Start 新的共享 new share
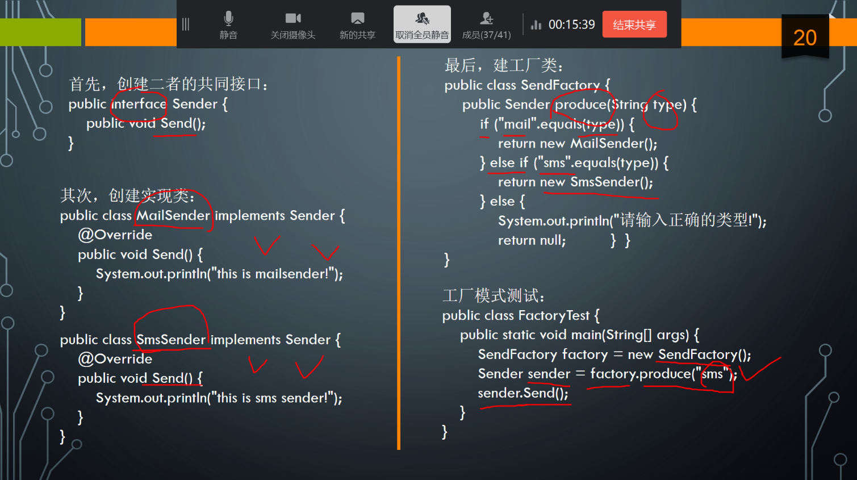 [x=357, y=25]
